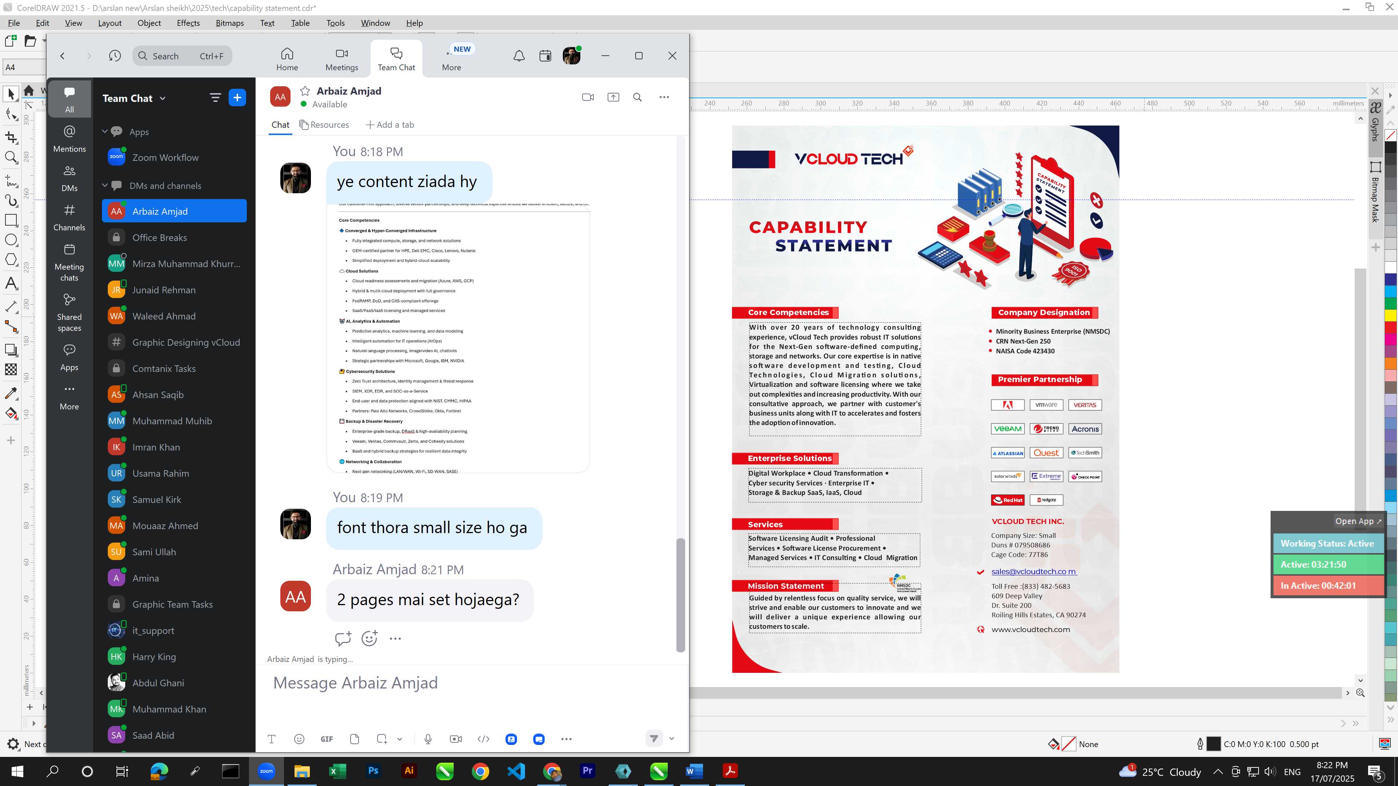
Task: Open the shared document image thumbnail
Action: [x=458, y=338]
